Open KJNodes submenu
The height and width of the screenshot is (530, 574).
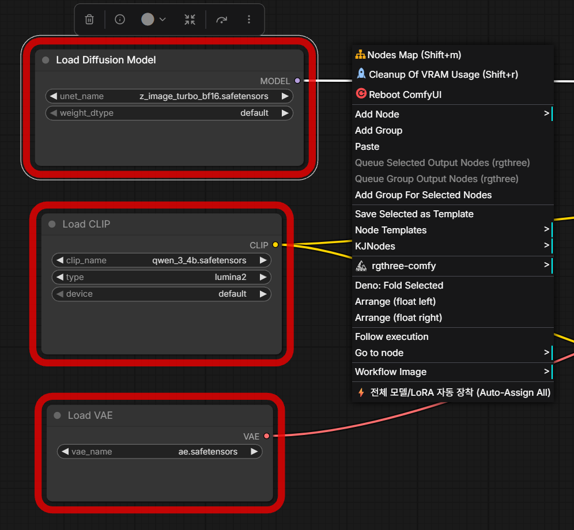[x=453, y=246]
